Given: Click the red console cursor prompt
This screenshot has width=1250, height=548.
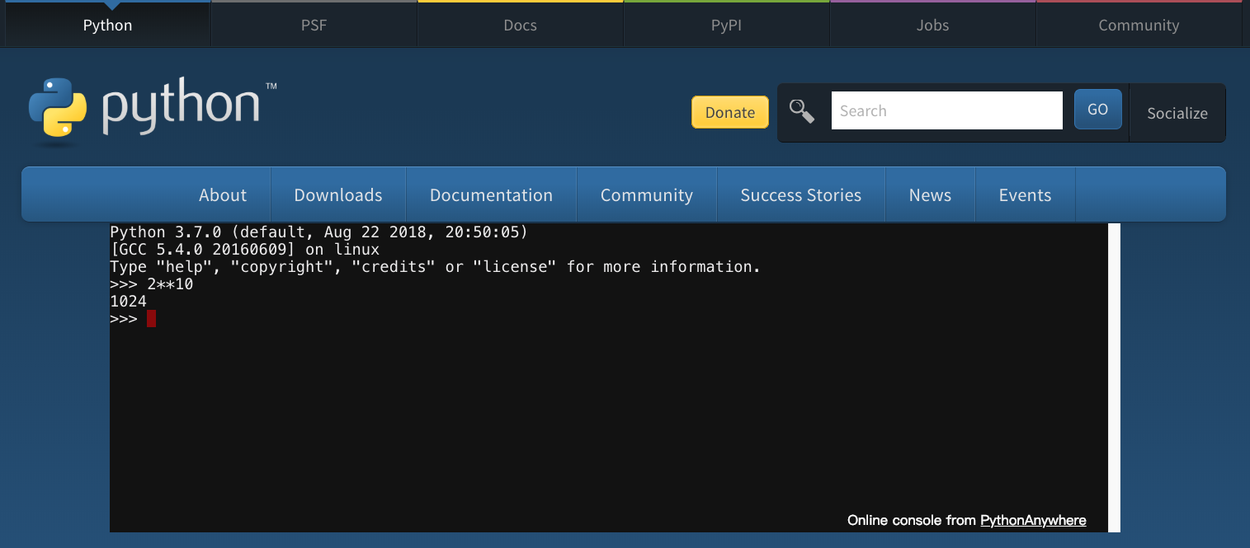Looking at the screenshot, I should coord(152,319).
